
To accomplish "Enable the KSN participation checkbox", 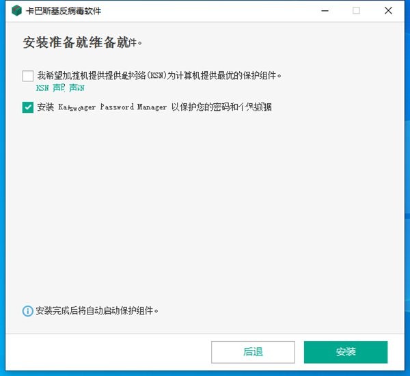I will 28,76.
